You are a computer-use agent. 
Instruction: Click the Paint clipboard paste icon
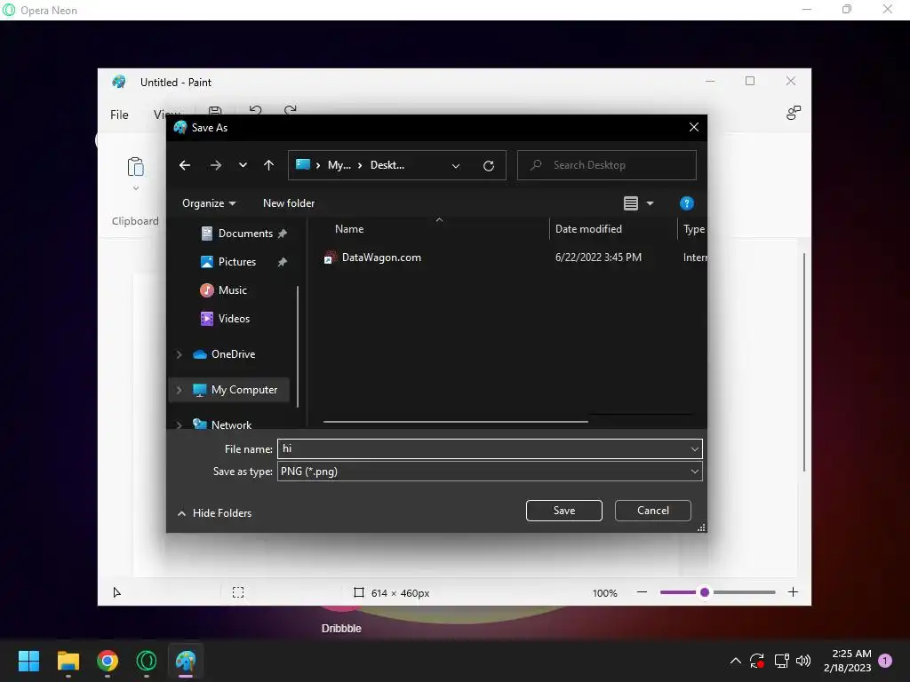coord(136,167)
